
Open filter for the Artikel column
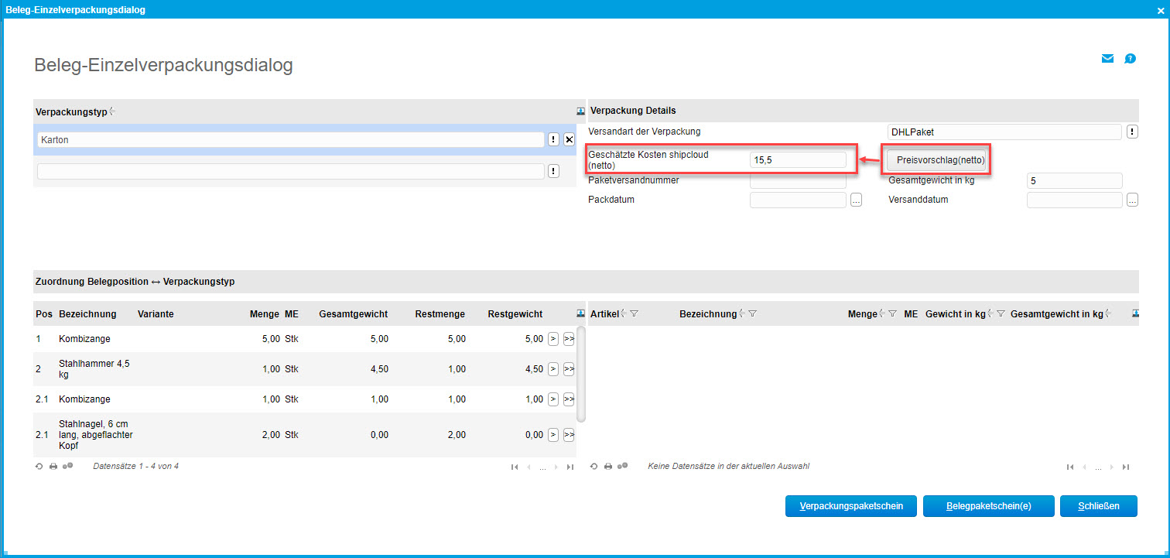634,313
